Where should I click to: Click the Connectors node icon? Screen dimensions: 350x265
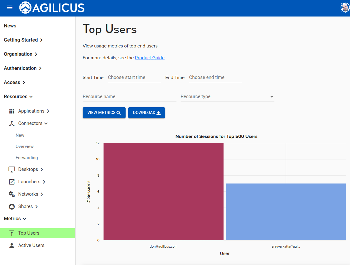pos(12,124)
